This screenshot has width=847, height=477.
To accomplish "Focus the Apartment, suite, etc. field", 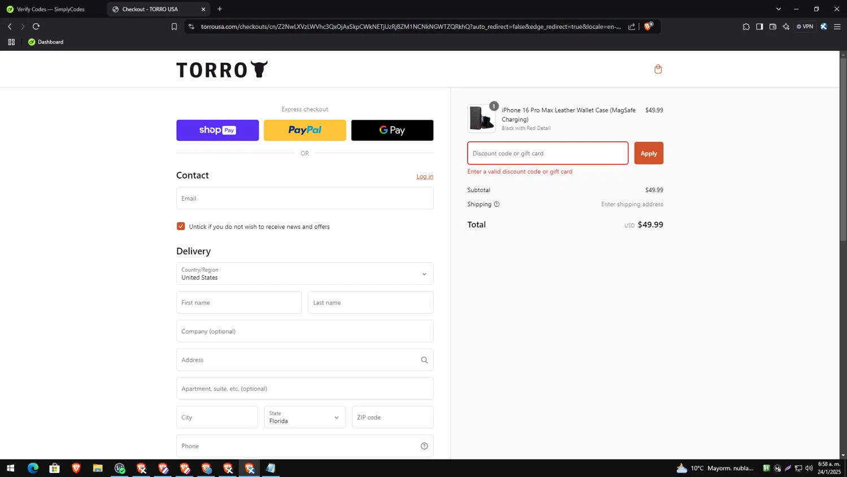I will (305, 389).
